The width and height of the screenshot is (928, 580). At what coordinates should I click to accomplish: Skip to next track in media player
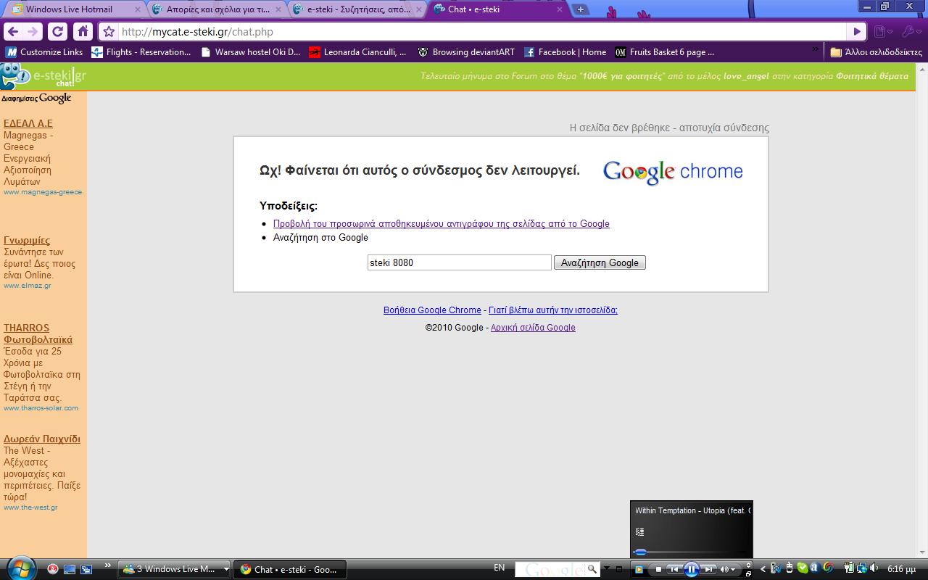(710, 569)
